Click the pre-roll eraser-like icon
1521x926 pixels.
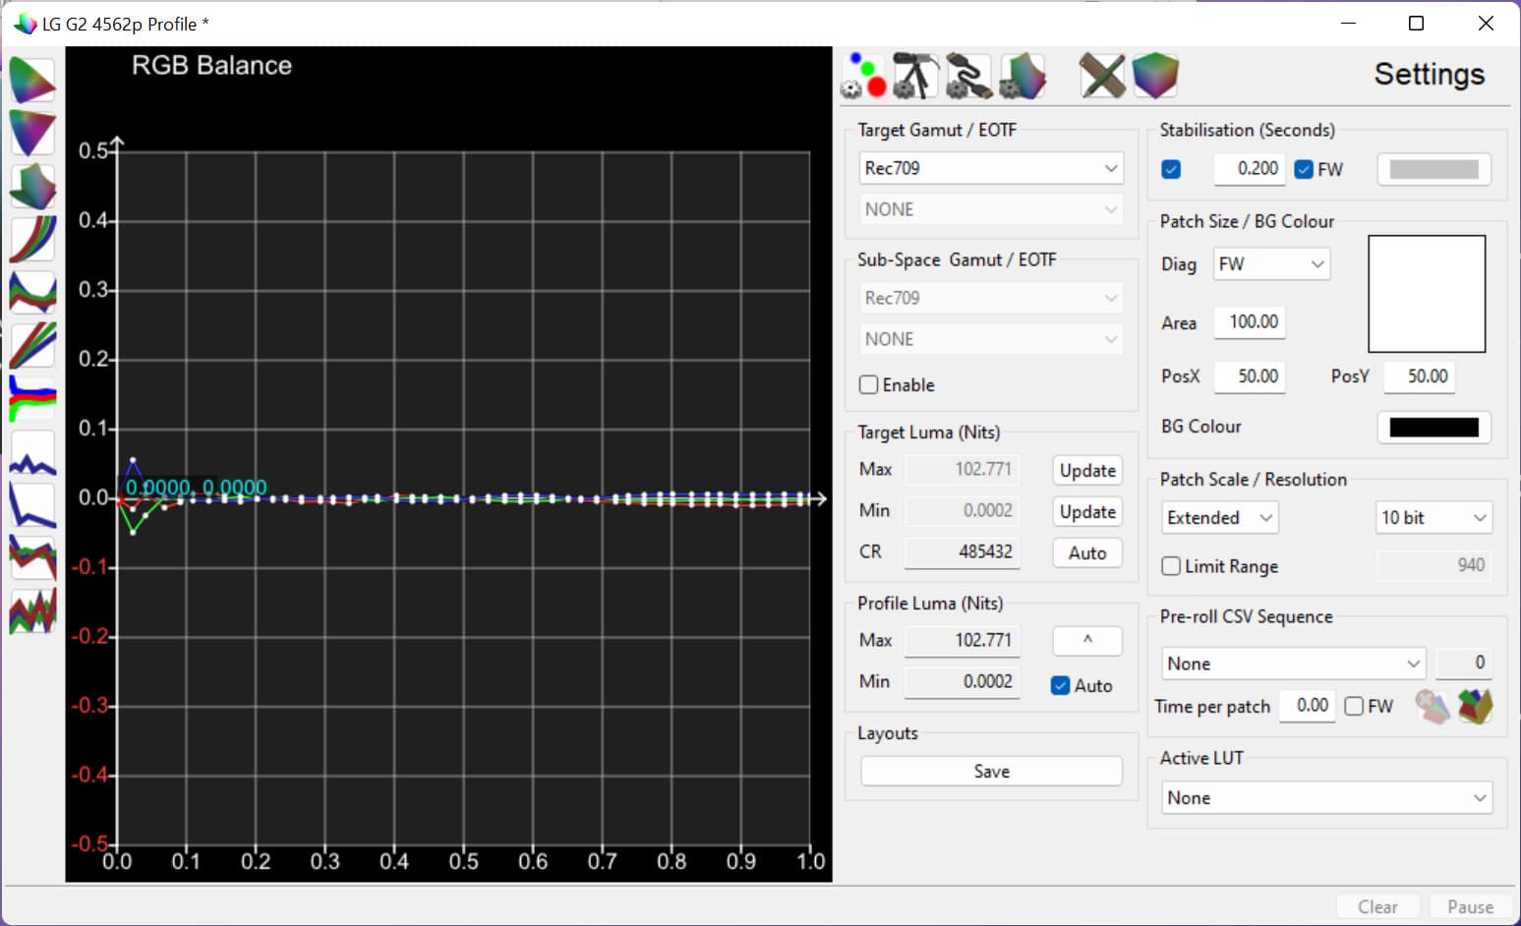point(1433,706)
